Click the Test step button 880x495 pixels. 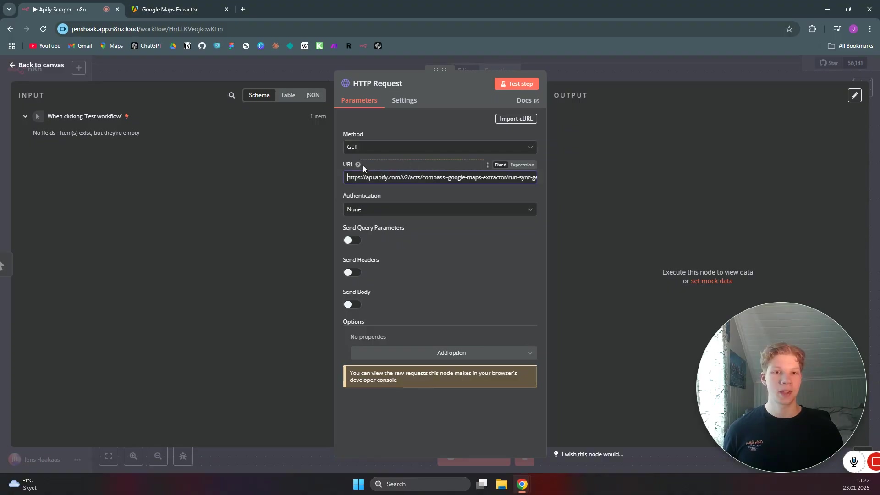pos(517,84)
